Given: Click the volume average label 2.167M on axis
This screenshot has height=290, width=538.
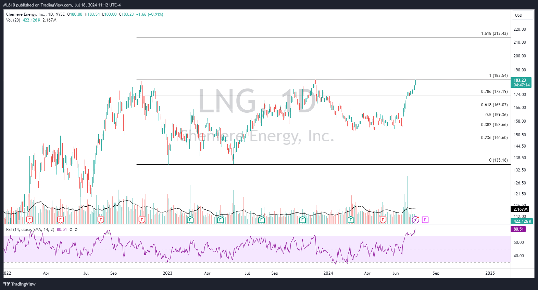Looking at the screenshot, I should tap(521, 209).
